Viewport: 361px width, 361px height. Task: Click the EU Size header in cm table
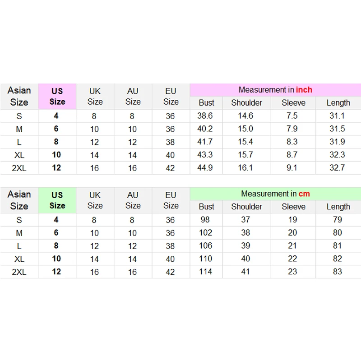(171, 200)
